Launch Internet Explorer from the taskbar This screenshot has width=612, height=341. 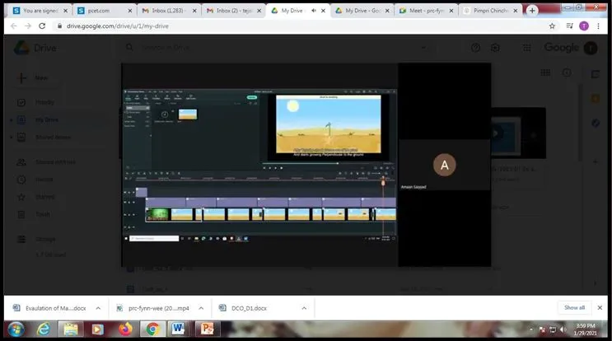click(44, 329)
